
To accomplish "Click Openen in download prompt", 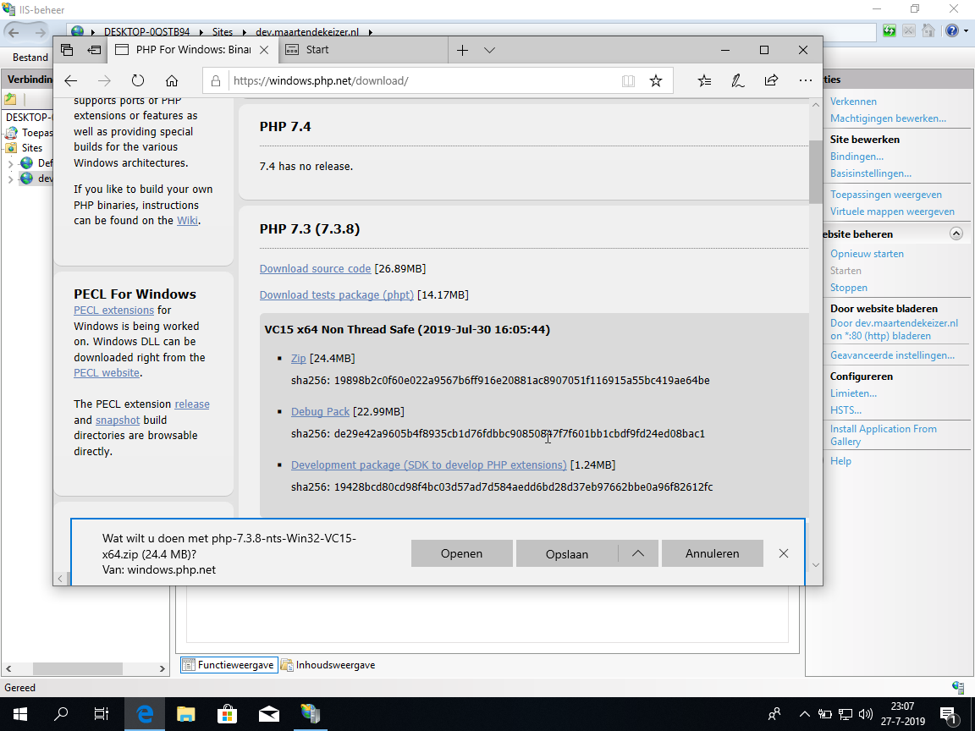I will [461, 553].
